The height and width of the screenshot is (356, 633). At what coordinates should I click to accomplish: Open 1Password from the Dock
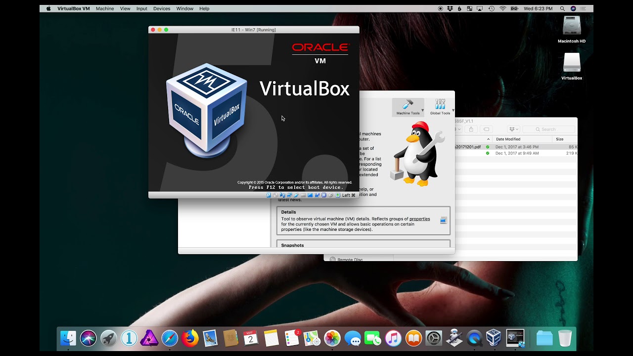click(129, 338)
